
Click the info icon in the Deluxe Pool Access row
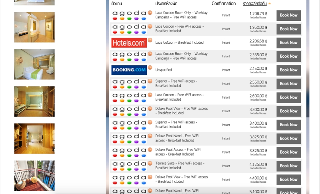150,150
